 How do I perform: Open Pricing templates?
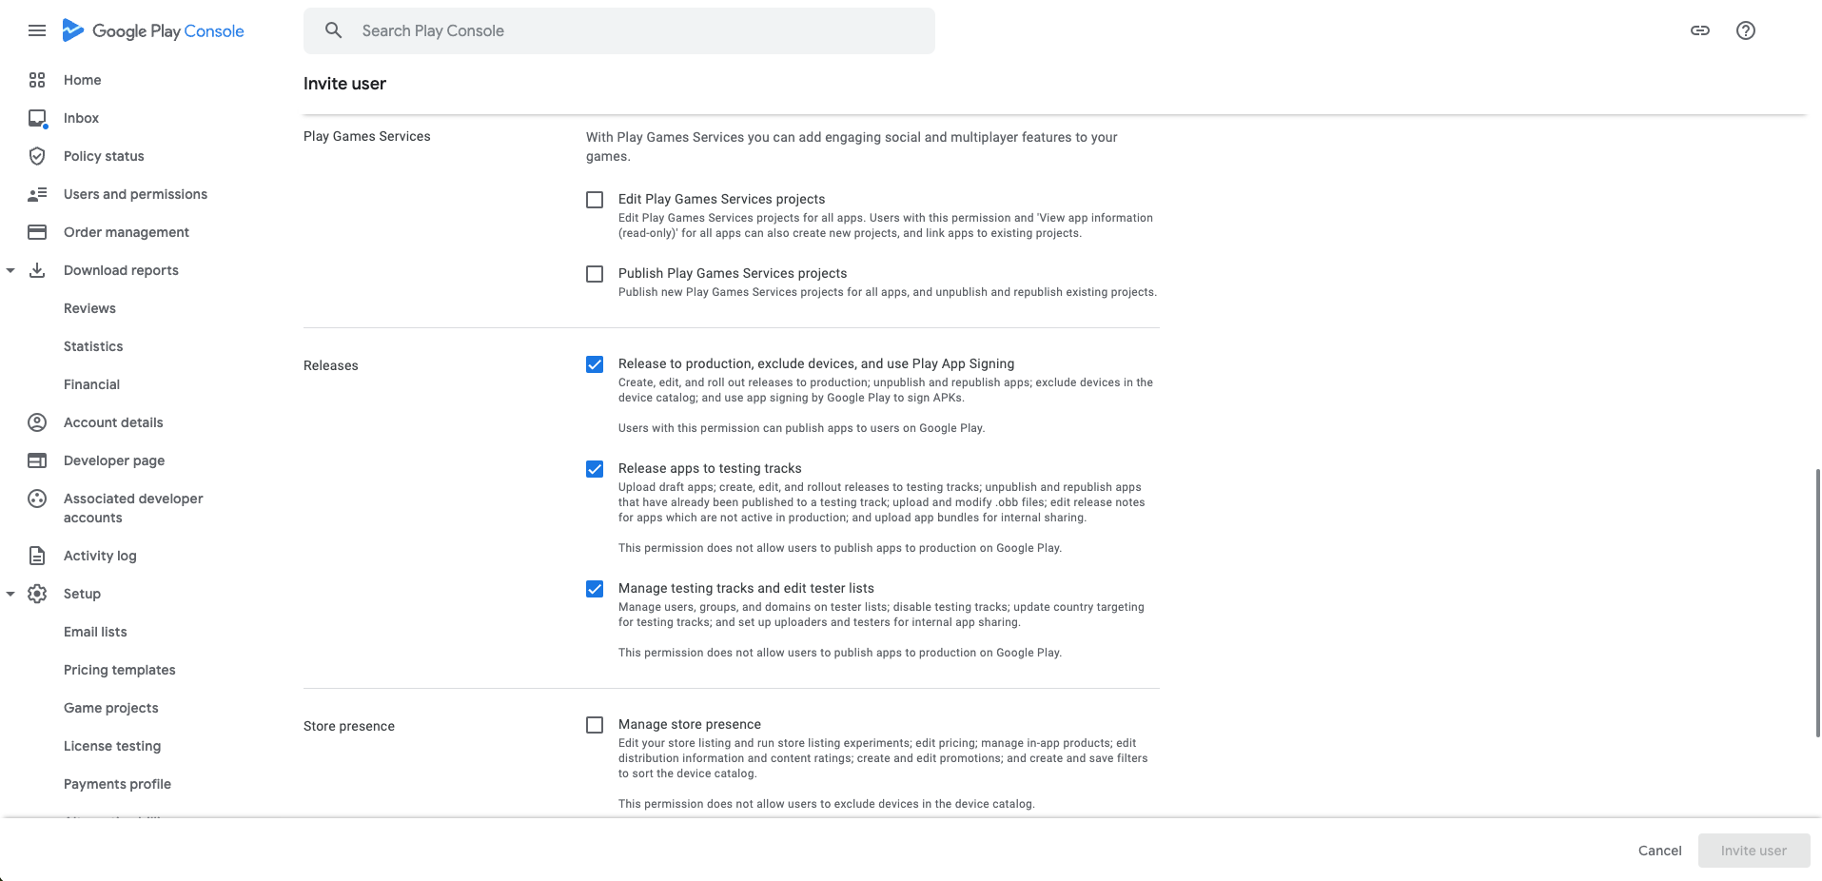point(119,670)
